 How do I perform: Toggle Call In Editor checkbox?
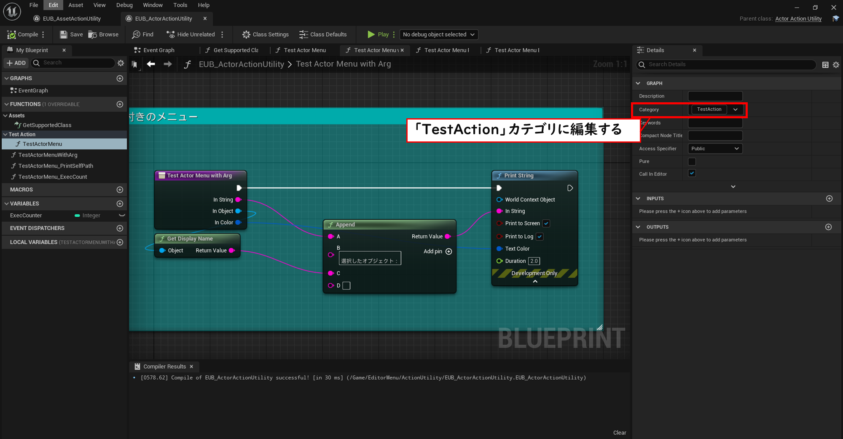(x=692, y=173)
